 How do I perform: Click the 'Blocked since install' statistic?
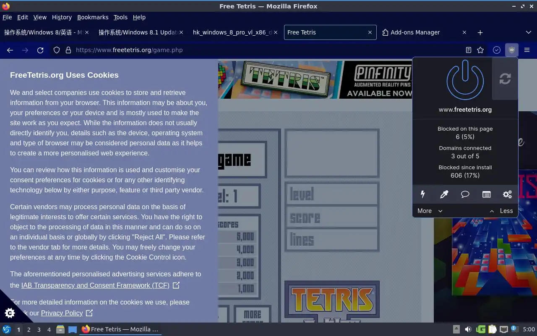point(465,171)
